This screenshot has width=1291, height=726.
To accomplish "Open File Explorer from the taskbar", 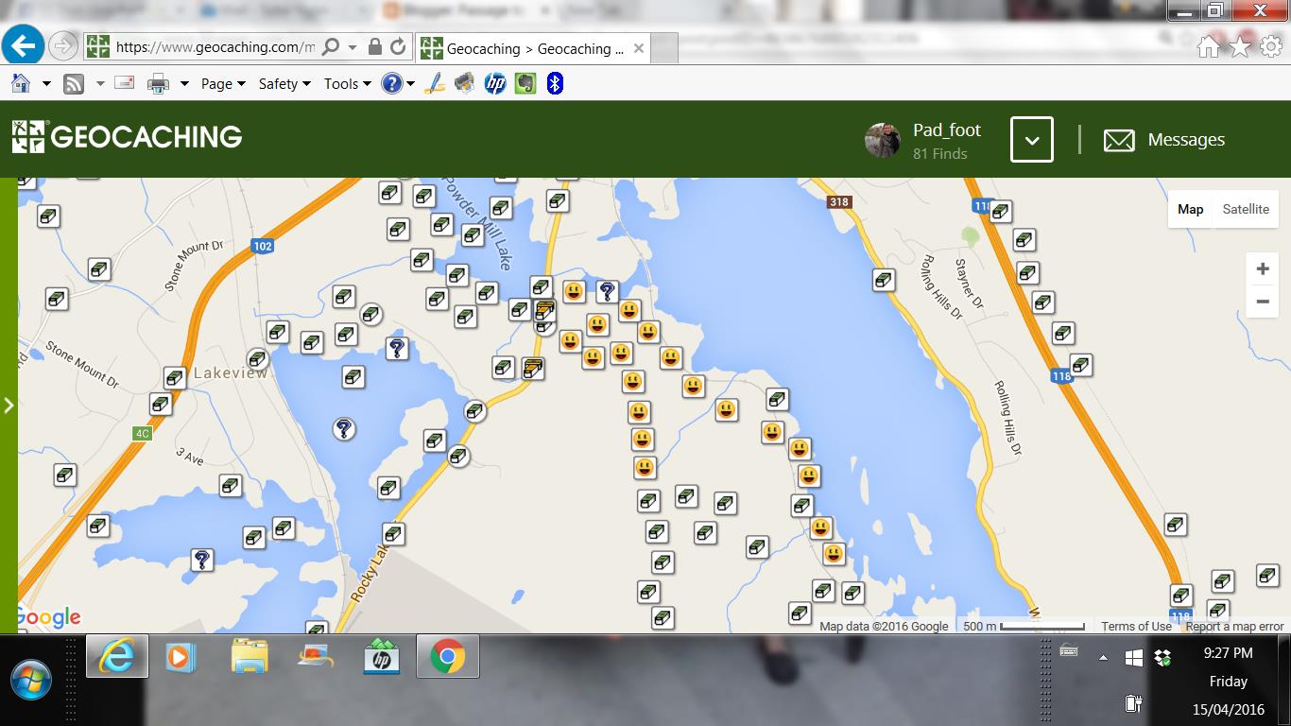I will [250, 656].
